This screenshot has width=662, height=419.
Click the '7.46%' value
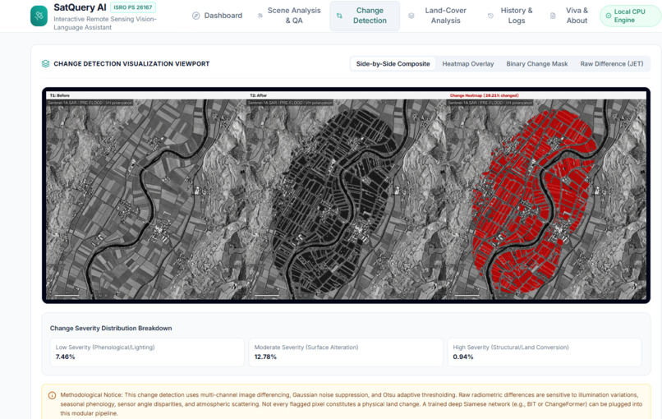[x=66, y=357]
